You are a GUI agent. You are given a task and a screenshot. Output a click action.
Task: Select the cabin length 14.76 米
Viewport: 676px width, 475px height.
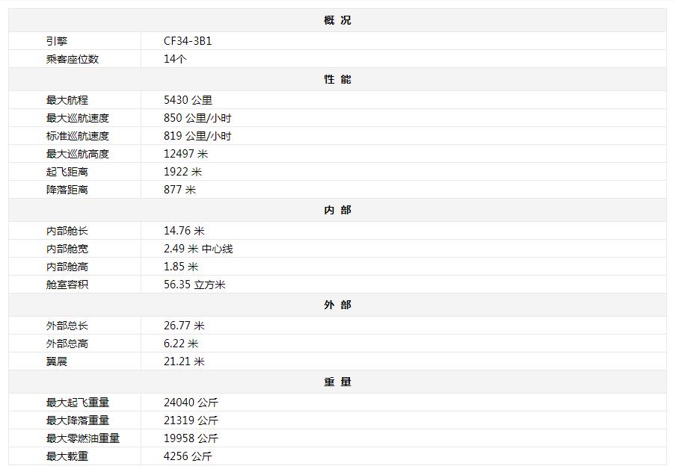click(184, 231)
